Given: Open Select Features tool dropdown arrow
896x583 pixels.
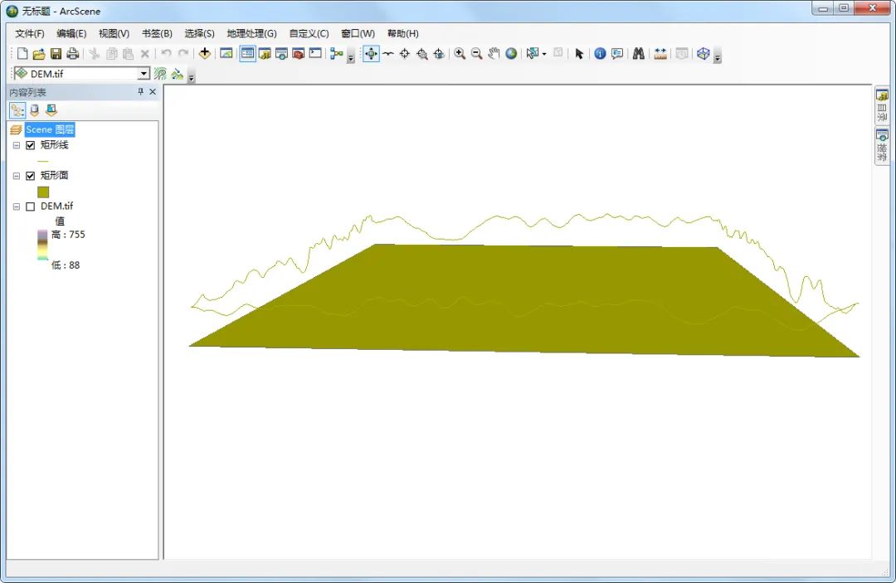Looking at the screenshot, I should (x=544, y=54).
